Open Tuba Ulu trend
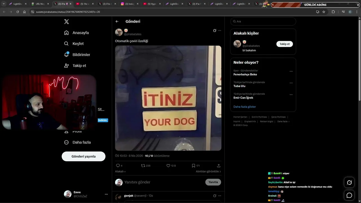This screenshot has width=361, height=203. 239,86
